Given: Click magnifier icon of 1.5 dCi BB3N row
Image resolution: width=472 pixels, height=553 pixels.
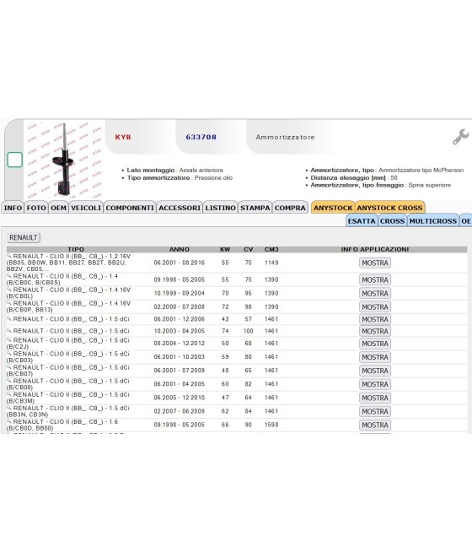Looking at the screenshot, I should click(x=9, y=408).
